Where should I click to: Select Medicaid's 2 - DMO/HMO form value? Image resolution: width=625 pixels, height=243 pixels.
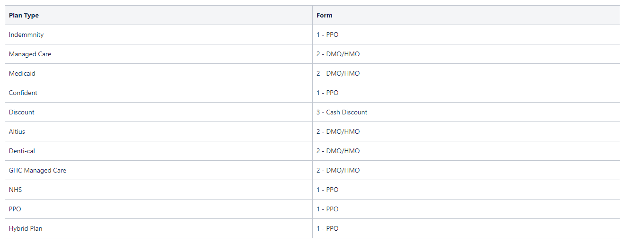(338, 73)
